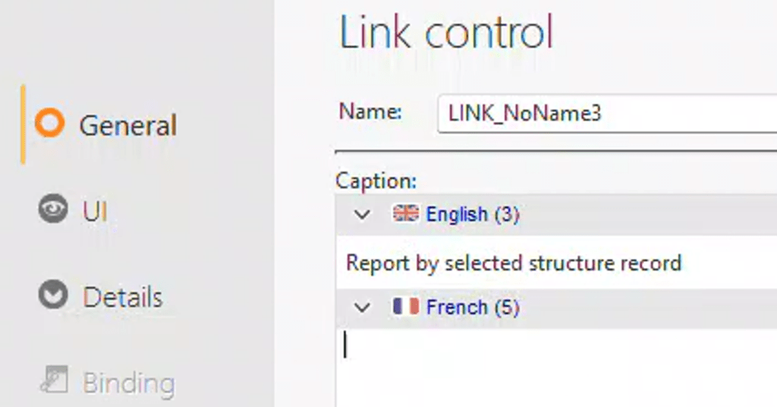
Task: Click the Binding icon in the sidebar
Action: point(52,380)
